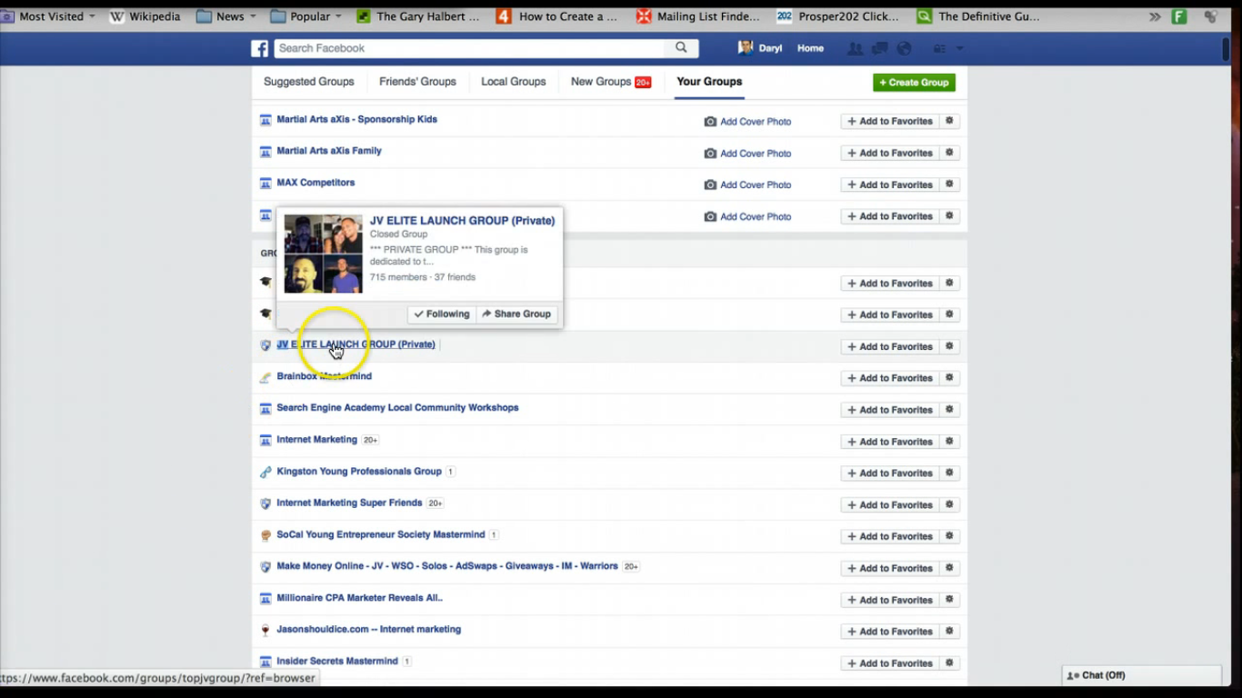
Task: Open messages icon in header
Action: point(879,49)
